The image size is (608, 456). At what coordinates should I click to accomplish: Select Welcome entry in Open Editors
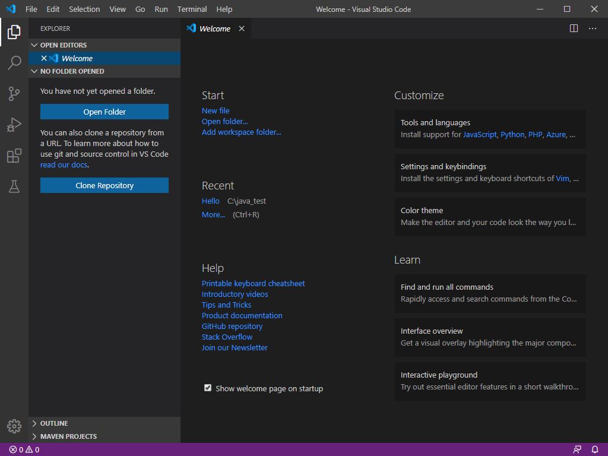[104, 58]
